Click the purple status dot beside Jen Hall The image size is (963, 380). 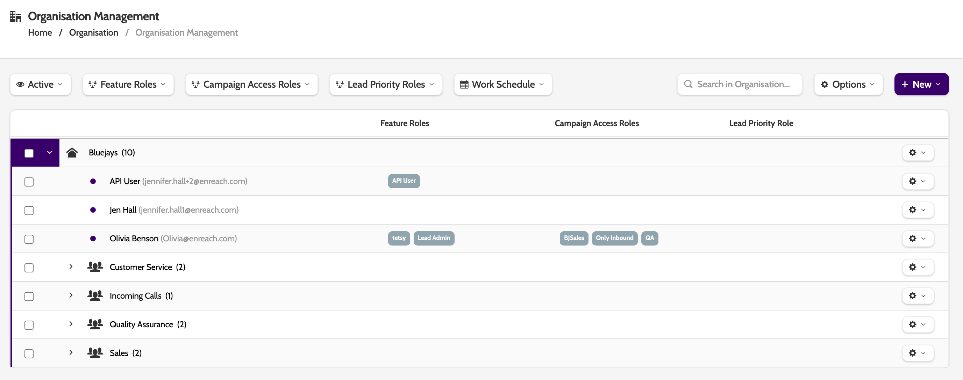(x=93, y=210)
